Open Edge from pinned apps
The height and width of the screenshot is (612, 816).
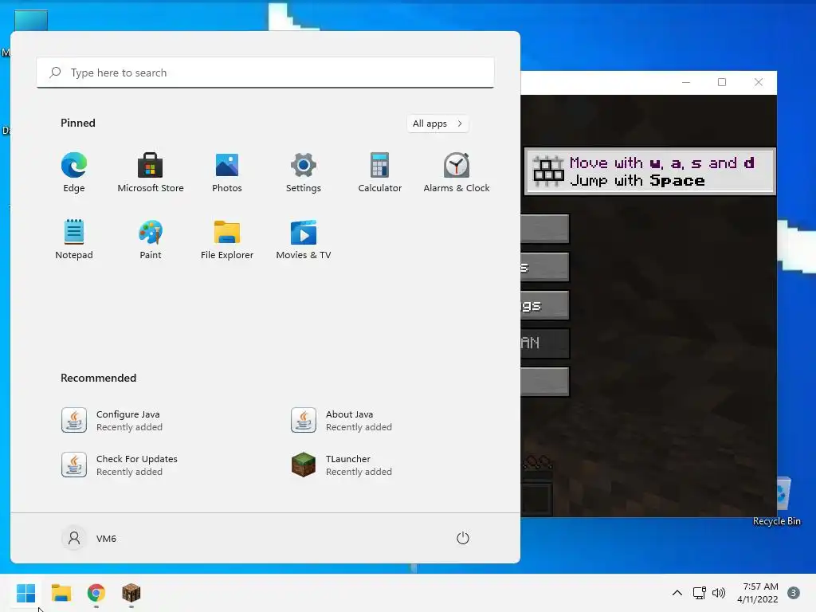pos(74,172)
